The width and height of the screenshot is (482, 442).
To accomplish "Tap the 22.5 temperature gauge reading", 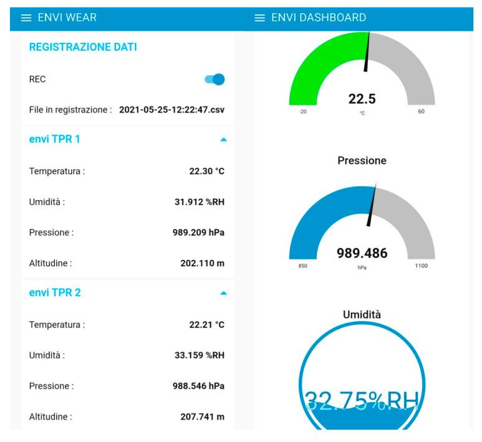I will (x=362, y=99).
